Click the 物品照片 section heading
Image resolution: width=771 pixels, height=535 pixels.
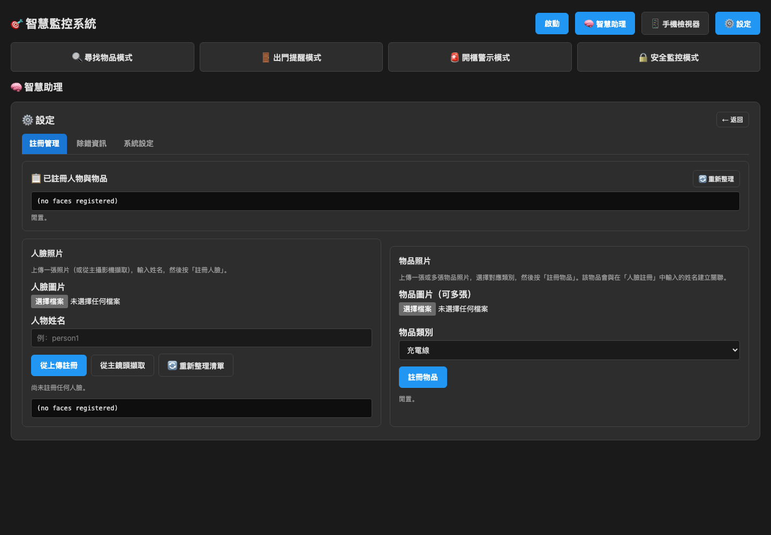(415, 261)
